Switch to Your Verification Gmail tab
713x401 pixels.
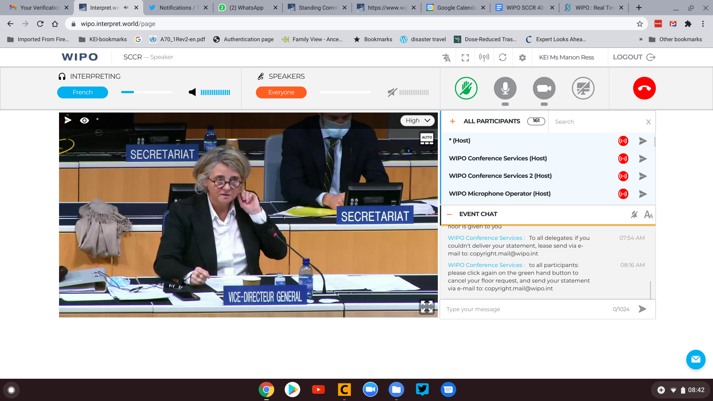pyautogui.click(x=39, y=8)
